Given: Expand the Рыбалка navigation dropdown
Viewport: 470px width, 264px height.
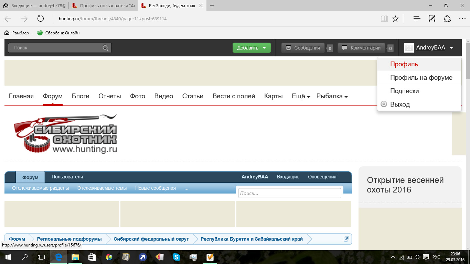Looking at the screenshot, I should point(332,96).
